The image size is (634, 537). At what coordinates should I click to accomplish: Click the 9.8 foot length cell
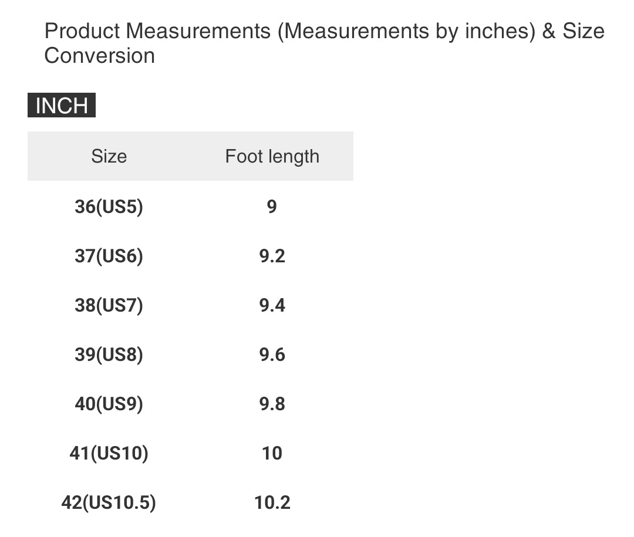coord(272,404)
